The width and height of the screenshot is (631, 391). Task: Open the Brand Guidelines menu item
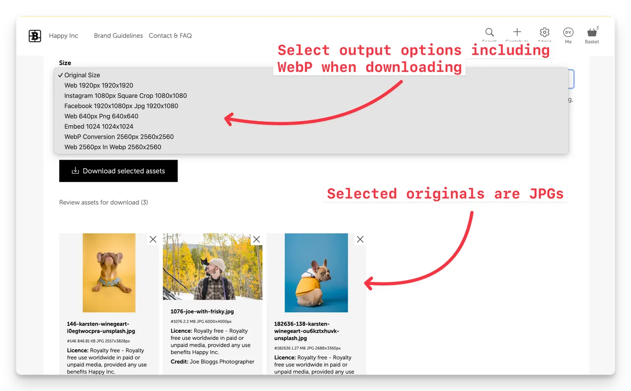coord(118,36)
